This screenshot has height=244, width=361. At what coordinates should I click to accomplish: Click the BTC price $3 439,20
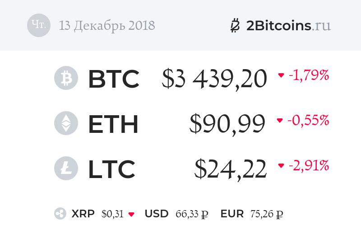(215, 79)
